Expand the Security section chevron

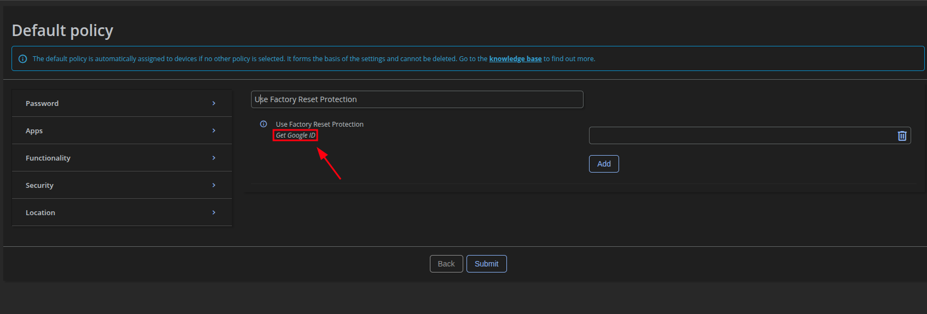click(x=214, y=185)
